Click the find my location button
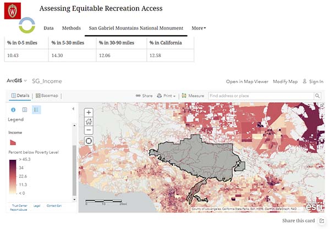The width and height of the screenshot is (330, 229). [89, 141]
